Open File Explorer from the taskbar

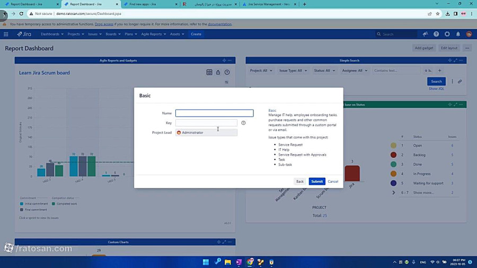227,262
